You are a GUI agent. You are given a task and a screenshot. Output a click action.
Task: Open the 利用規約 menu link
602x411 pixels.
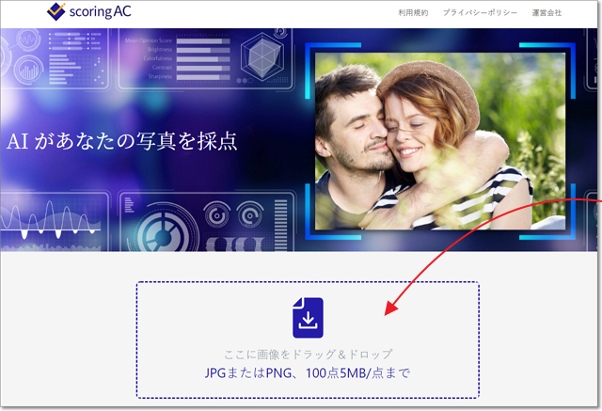(413, 13)
